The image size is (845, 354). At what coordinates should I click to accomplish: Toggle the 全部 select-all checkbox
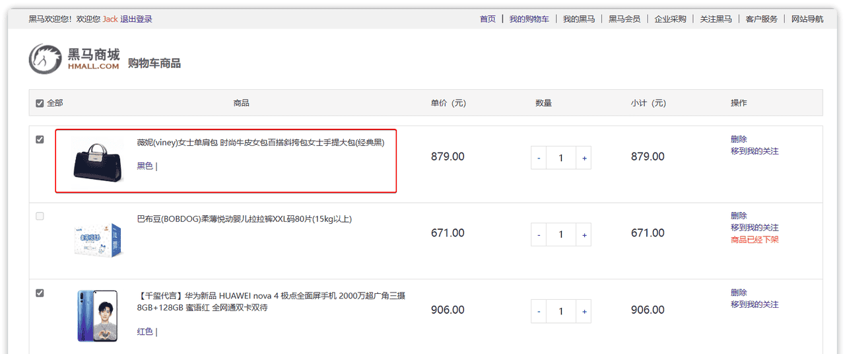pos(40,103)
